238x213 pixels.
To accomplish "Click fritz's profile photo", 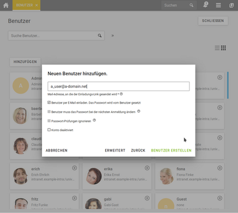I will point(21,204).
